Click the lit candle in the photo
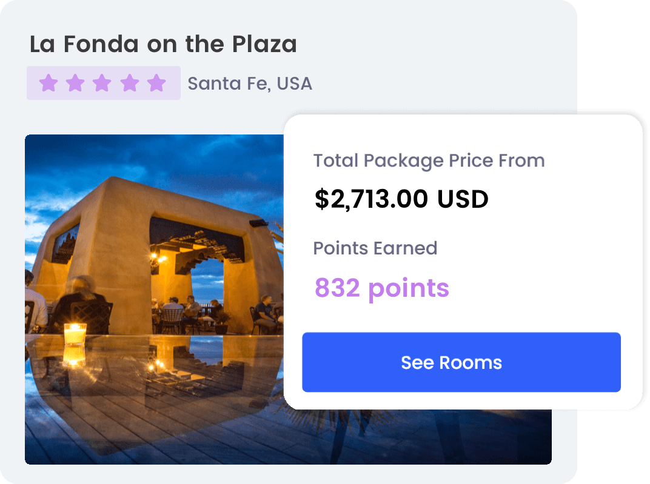This screenshot has width=650, height=484. 75,334
